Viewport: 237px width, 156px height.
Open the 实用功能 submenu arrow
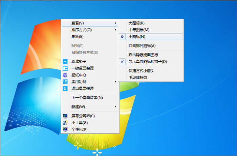(x=115, y=82)
